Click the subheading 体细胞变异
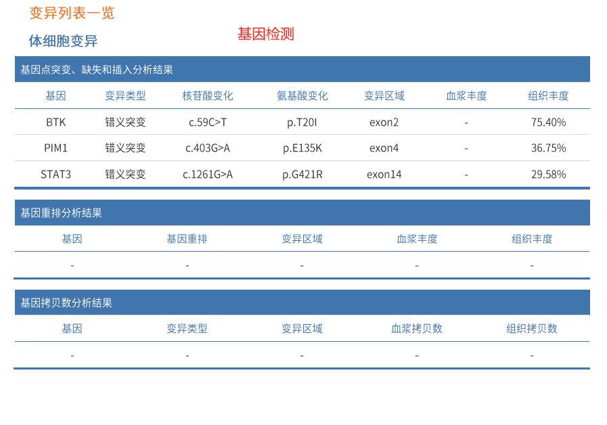 (x=63, y=41)
